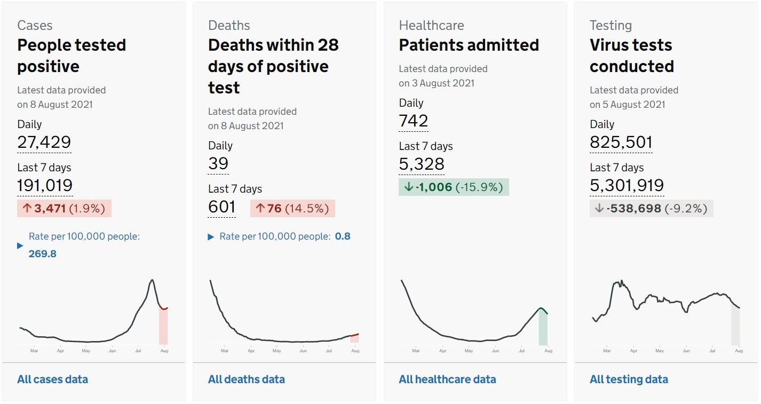Expand deaths rate per 100,000 people triangle

[211, 236]
